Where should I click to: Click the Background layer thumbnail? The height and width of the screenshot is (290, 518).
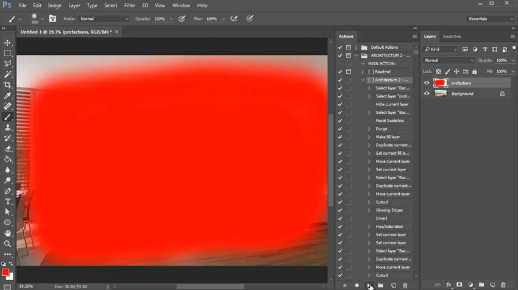tap(441, 93)
